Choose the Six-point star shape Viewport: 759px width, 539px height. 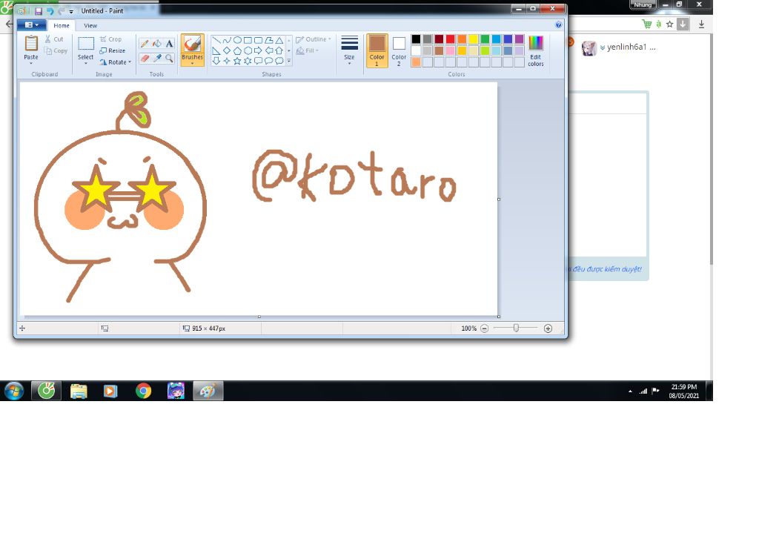[248, 61]
